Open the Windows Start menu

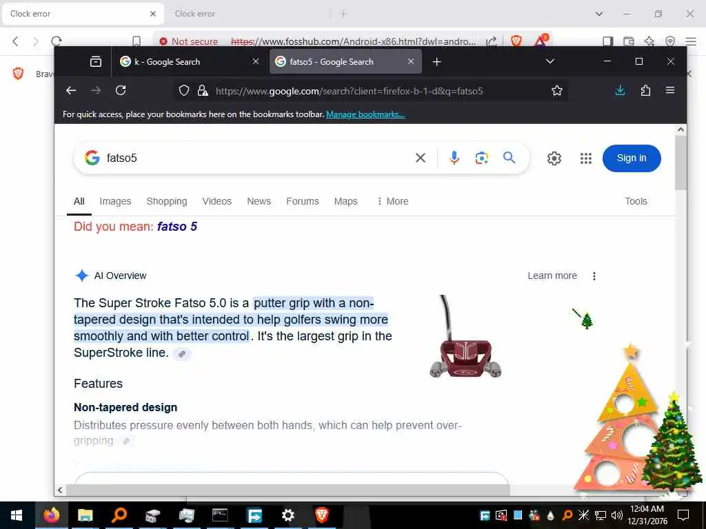pyautogui.click(x=17, y=515)
